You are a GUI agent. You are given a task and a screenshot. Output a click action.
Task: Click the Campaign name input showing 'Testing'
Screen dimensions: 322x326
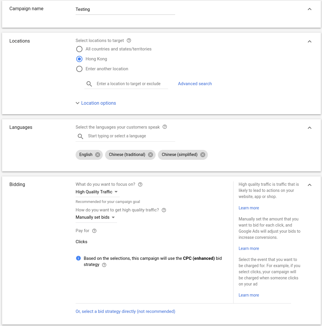point(125,9)
